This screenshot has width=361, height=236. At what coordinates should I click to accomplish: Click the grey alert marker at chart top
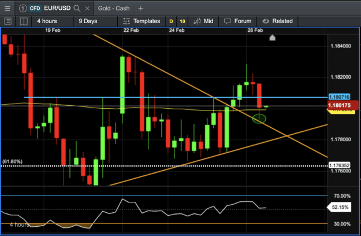(x=273, y=38)
